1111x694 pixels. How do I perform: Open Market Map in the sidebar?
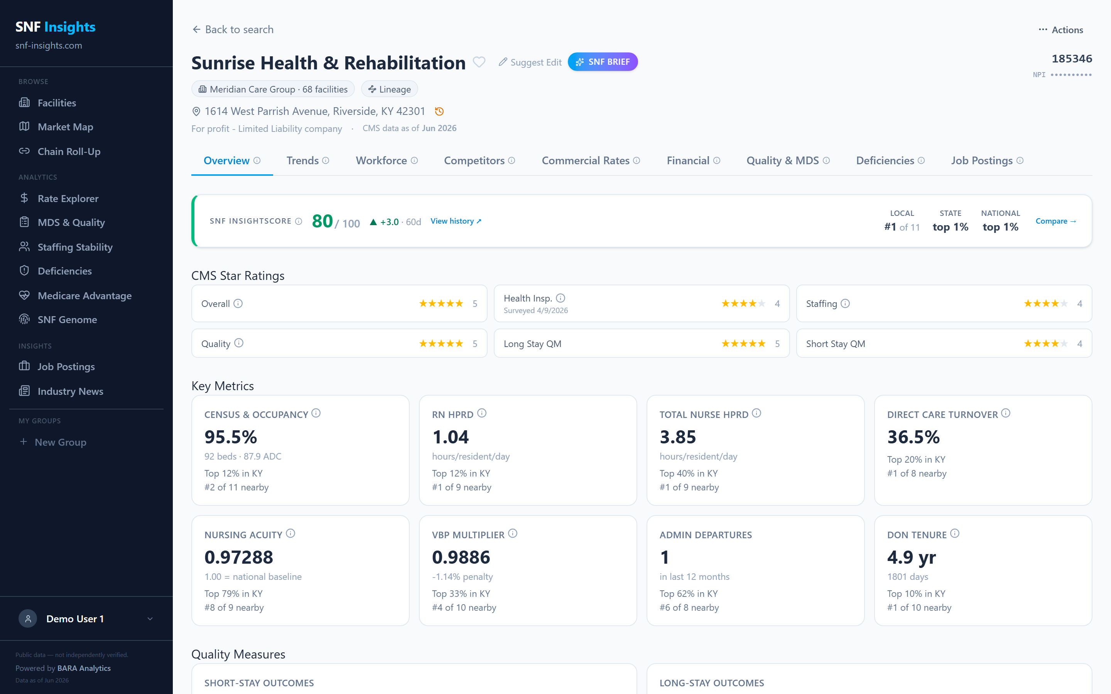point(86,127)
